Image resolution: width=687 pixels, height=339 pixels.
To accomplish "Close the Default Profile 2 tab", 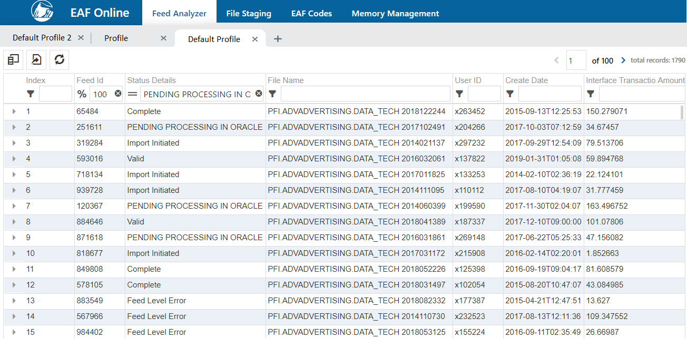I will tap(81, 38).
